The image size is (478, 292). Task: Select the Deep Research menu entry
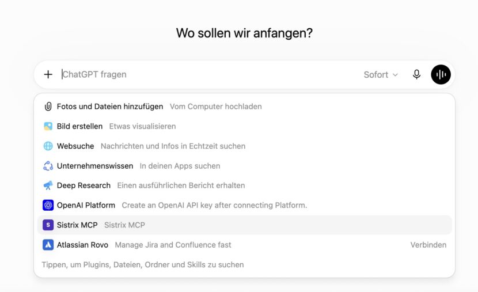pyautogui.click(x=245, y=185)
